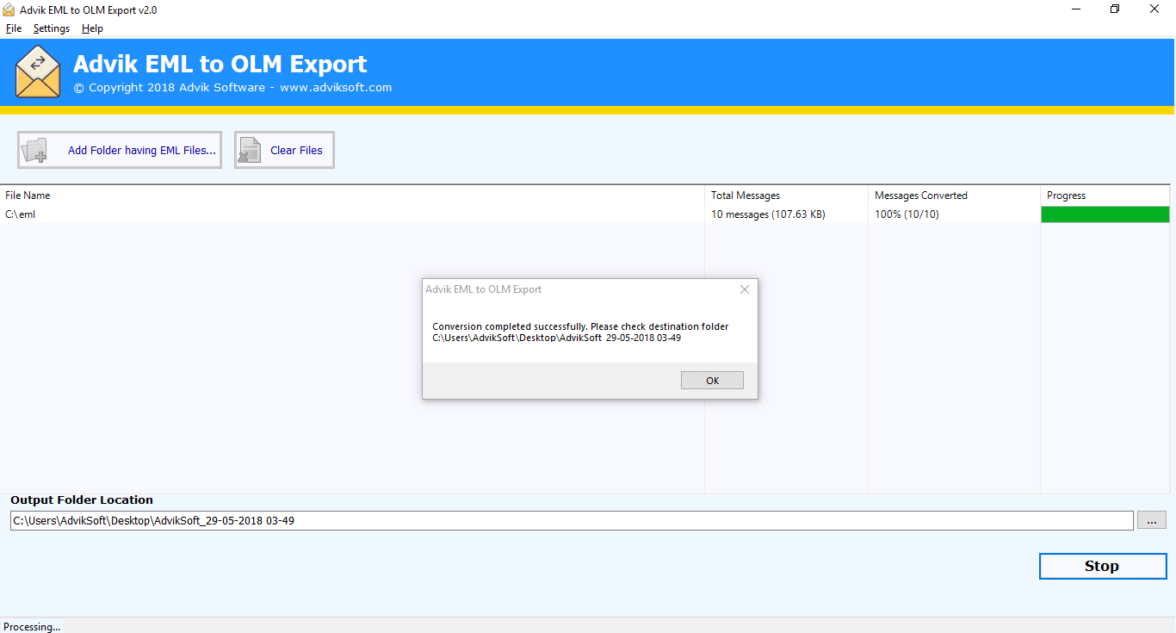Click inside the Output Folder Location field

click(x=344, y=519)
